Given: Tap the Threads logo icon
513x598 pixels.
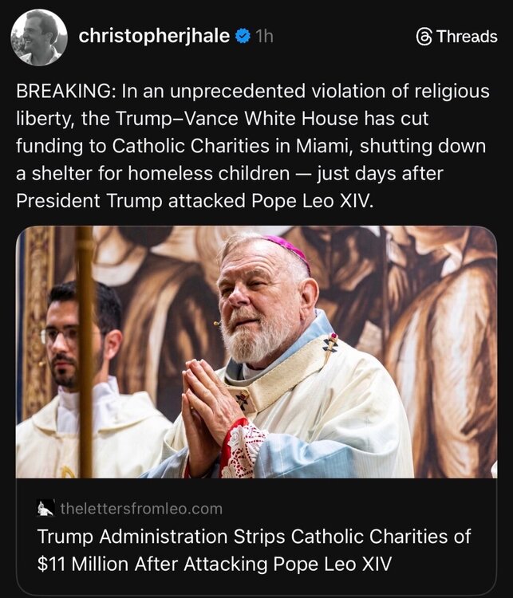Looking at the screenshot, I should (x=424, y=37).
